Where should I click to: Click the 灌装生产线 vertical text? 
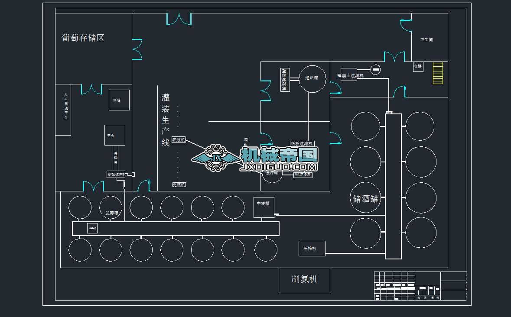pyautogui.click(x=166, y=120)
